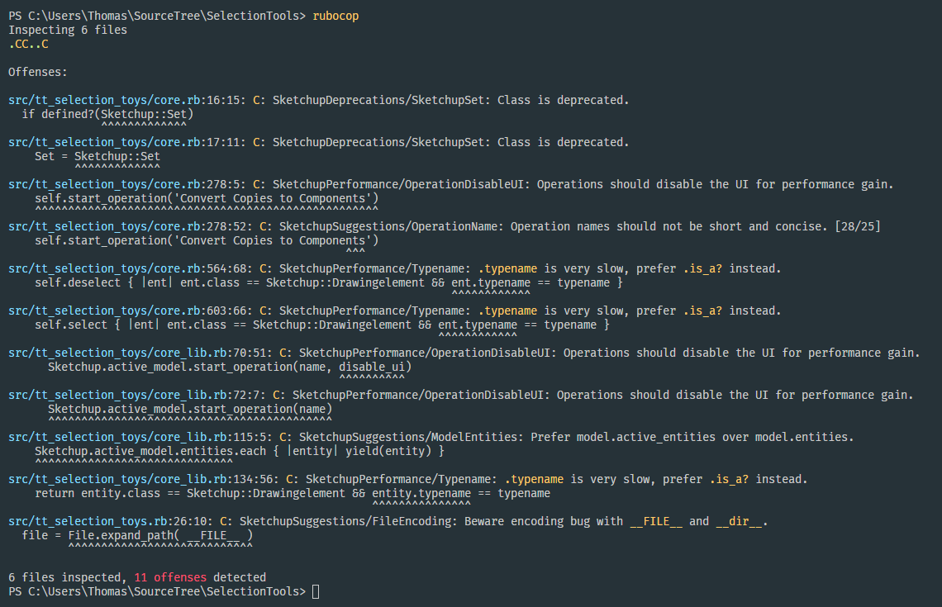This screenshot has height=607, width=942.
Task: Click the 'Offenses:' heading
Action: coord(38,72)
